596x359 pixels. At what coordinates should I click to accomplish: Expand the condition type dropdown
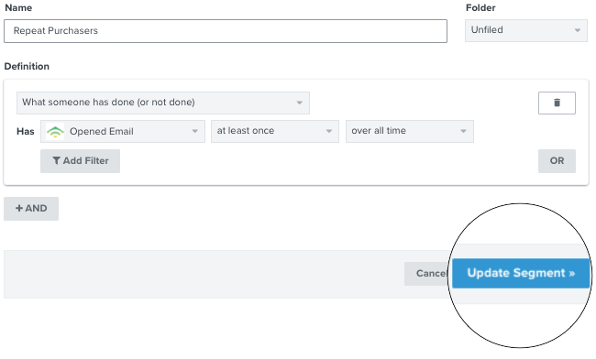tap(162, 103)
